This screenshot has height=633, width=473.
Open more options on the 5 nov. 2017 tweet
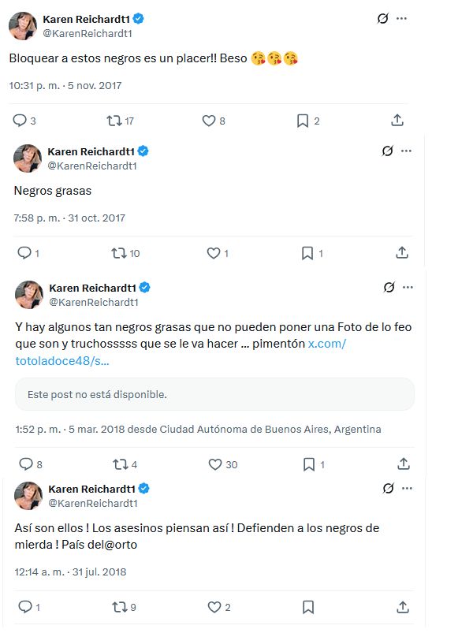click(402, 18)
